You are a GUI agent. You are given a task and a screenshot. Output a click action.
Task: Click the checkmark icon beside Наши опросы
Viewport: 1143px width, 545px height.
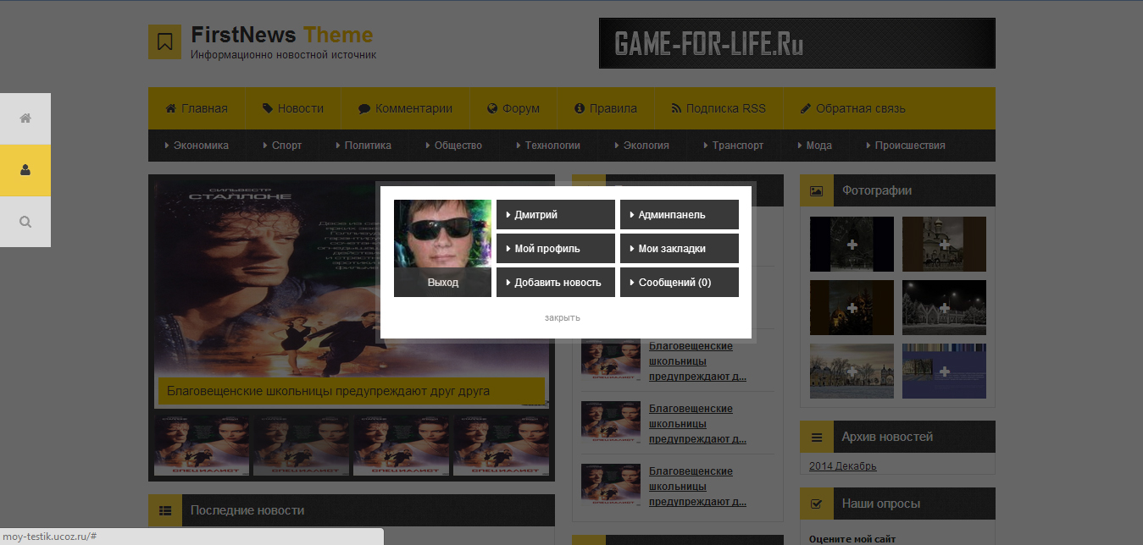tap(817, 504)
